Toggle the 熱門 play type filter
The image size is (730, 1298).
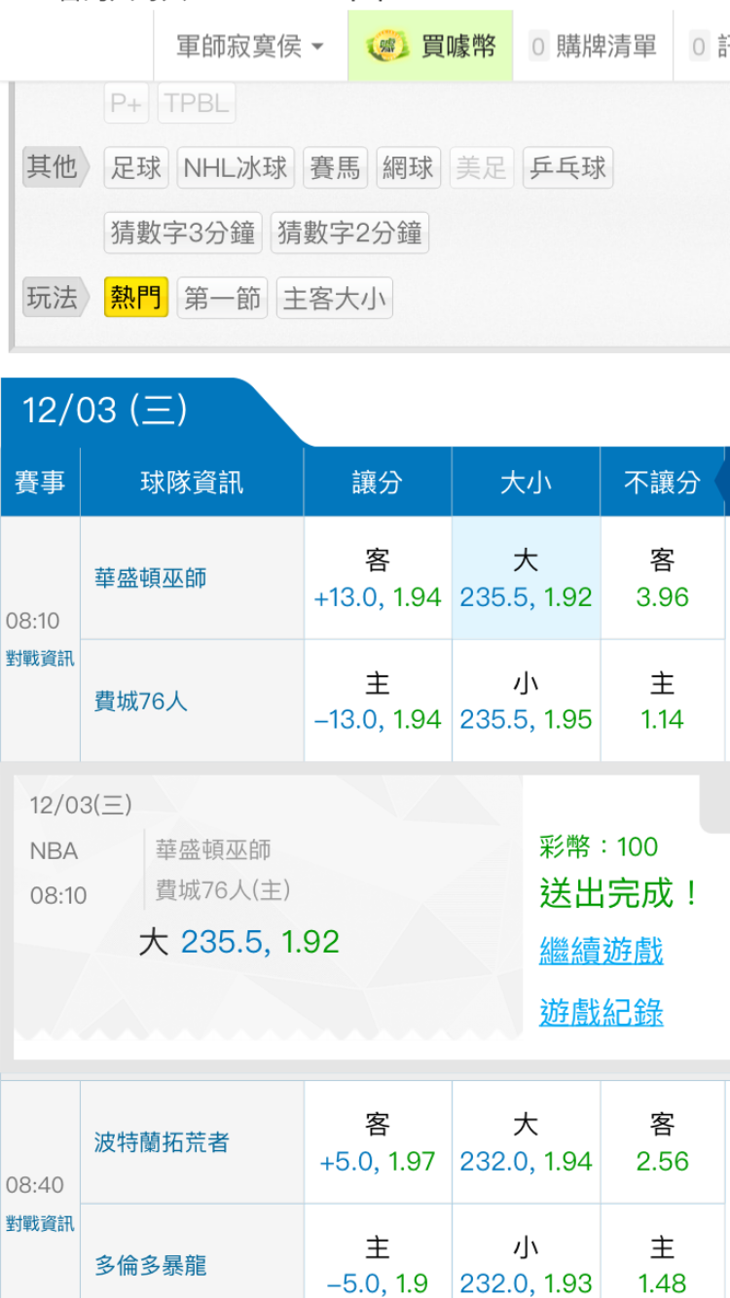click(135, 298)
